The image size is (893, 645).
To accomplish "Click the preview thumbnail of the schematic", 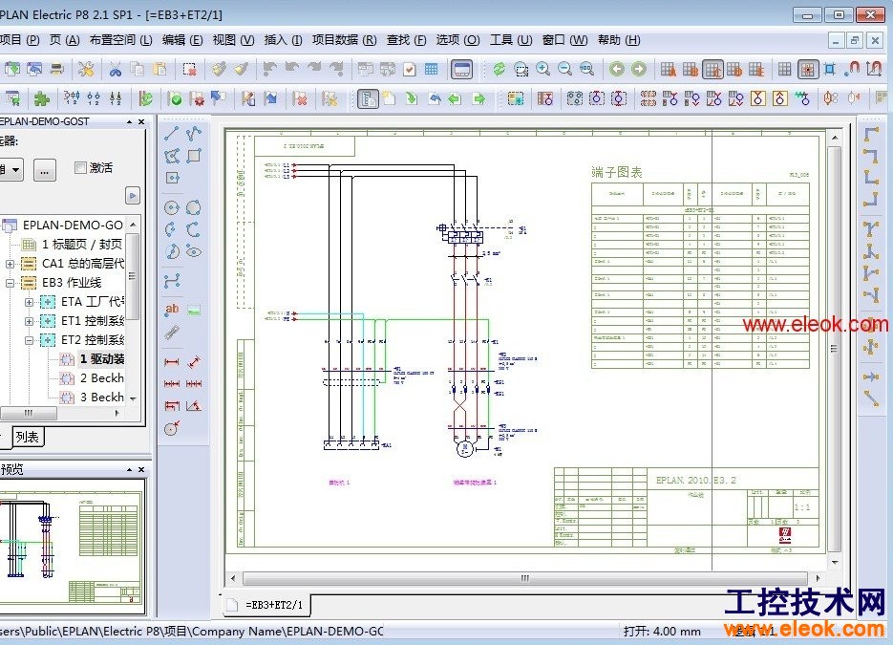I will (x=72, y=547).
